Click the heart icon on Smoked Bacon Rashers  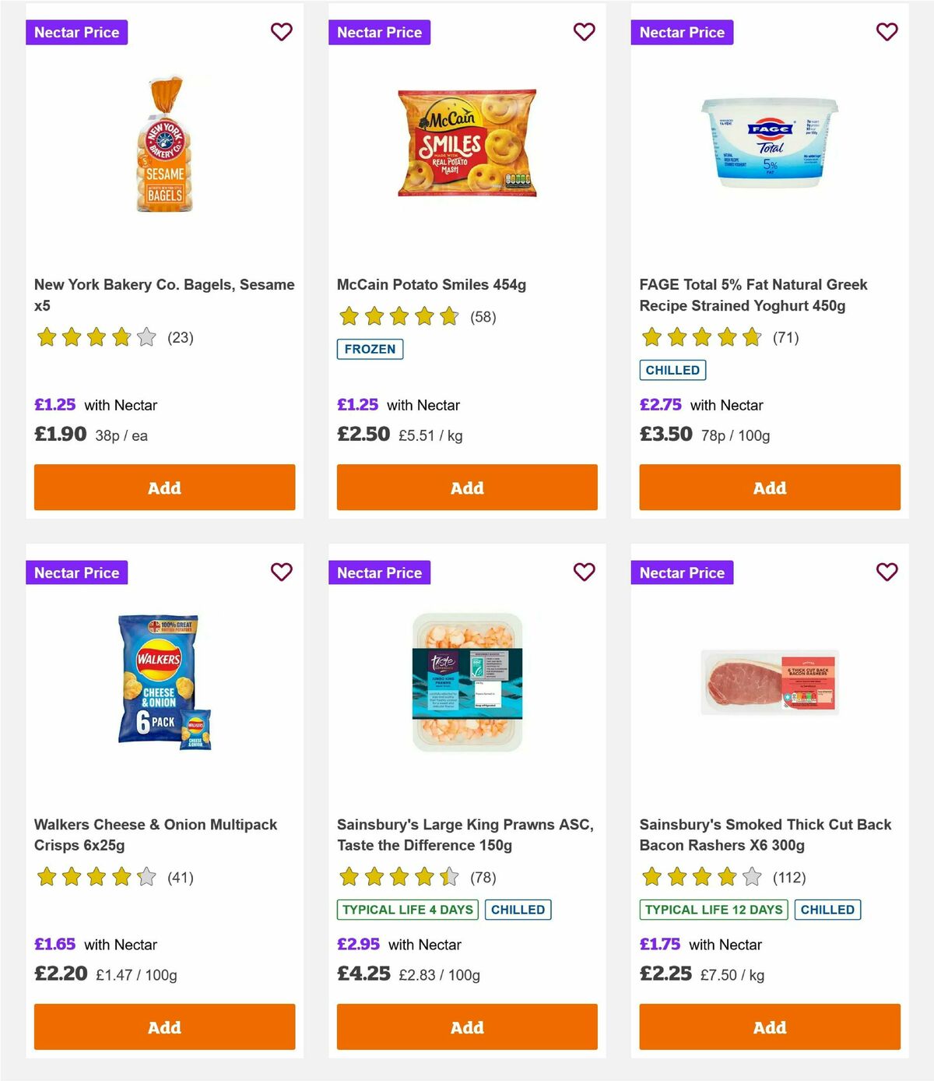[x=887, y=572]
